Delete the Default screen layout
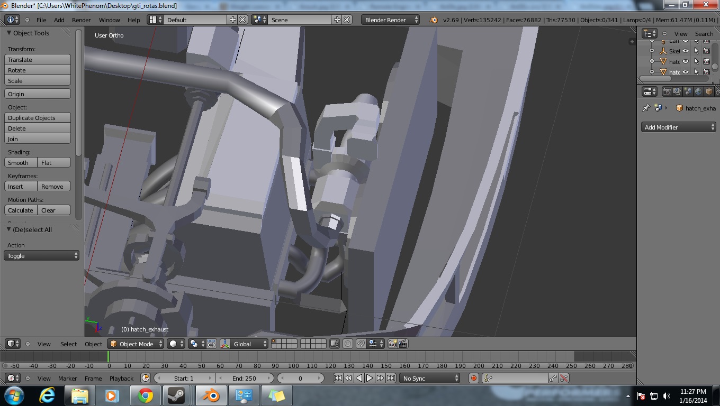This screenshot has height=406, width=720. click(x=242, y=20)
